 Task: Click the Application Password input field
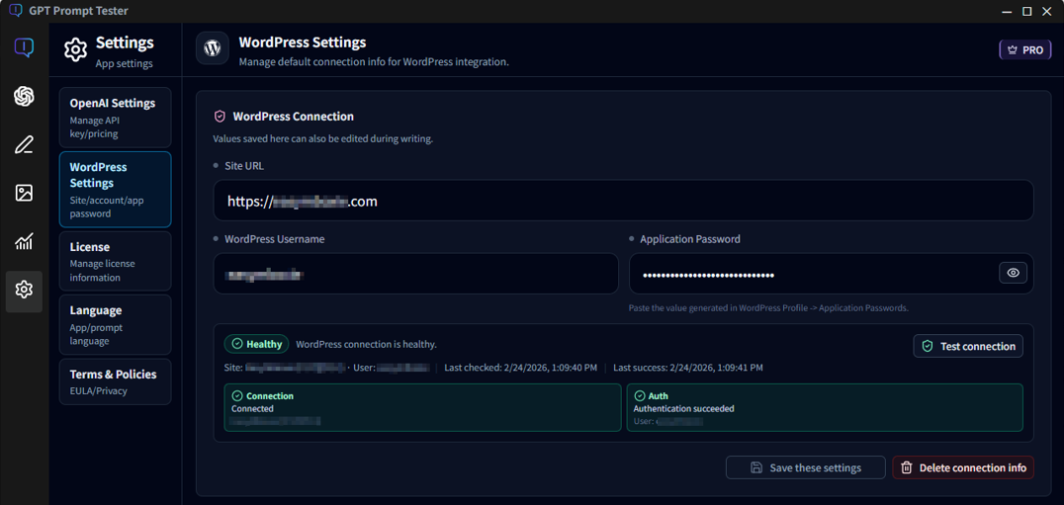[x=832, y=274]
